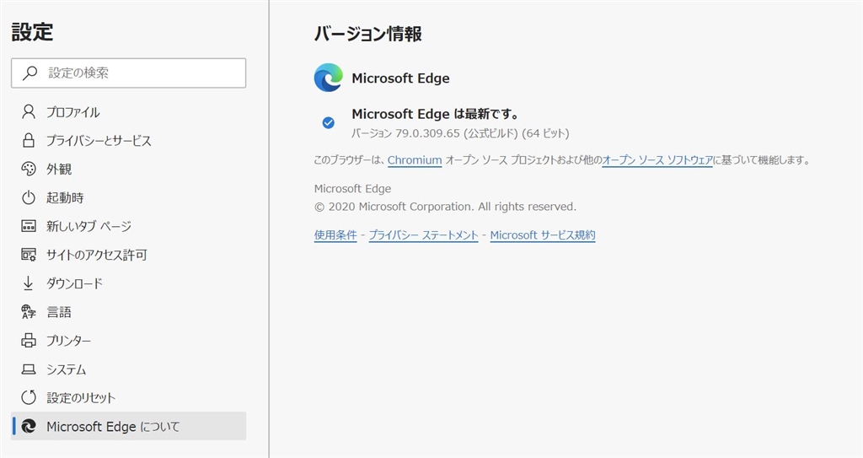Viewport: 863px width, 458px height.
Task: Open the 'Microsoft サービス規約' link
Action: [543, 235]
